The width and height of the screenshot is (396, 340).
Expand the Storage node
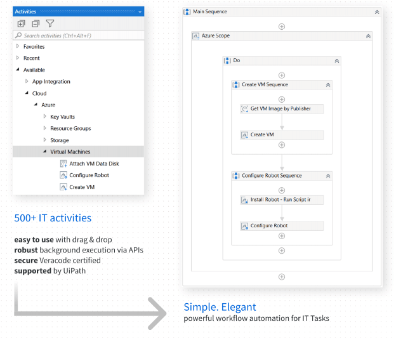point(44,140)
